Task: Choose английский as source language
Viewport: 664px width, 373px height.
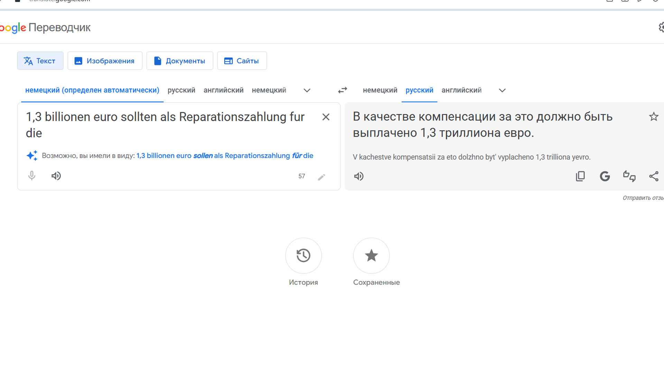Action: [223, 90]
